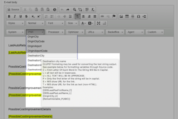Click the Copy icon
Image resolution: width=178 pixels, height=119 pixels.
click(31, 10)
